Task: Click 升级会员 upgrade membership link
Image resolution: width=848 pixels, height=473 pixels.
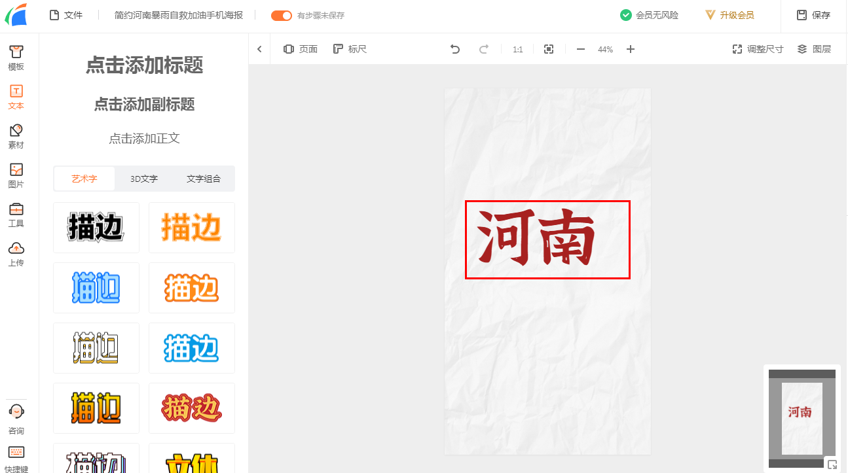Action: 729,15
